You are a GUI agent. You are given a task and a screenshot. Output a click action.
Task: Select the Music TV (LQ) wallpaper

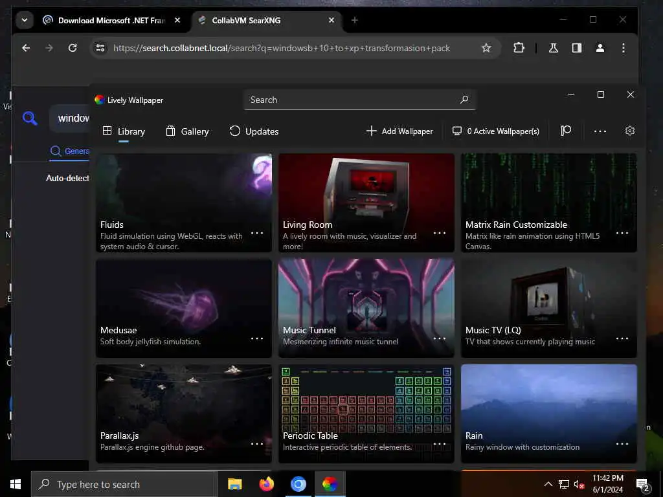[x=549, y=308]
